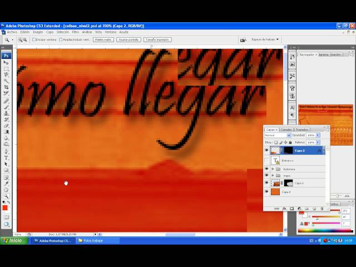Click the red foreground color swatch
The width and height of the screenshot is (356, 267).
(5, 207)
